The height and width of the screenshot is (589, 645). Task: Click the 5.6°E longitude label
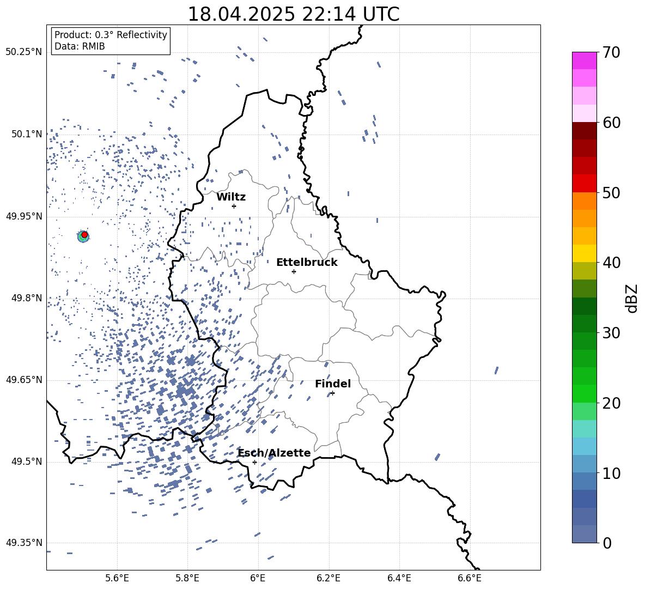click(x=117, y=578)
